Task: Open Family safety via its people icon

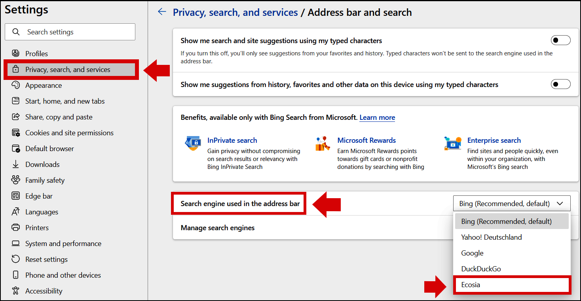Action: [x=15, y=180]
